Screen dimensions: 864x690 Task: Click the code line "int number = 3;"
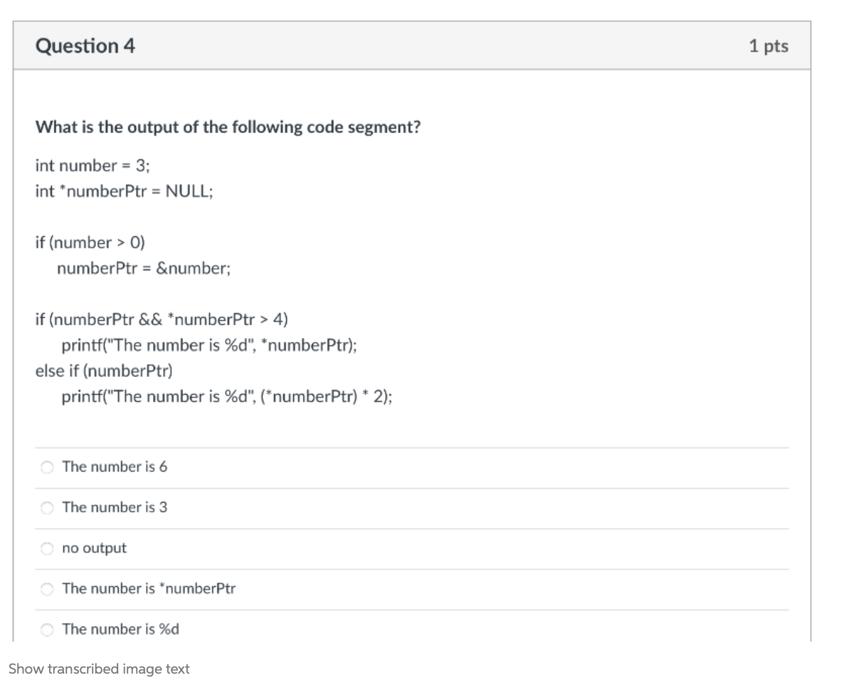tap(91, 165)
